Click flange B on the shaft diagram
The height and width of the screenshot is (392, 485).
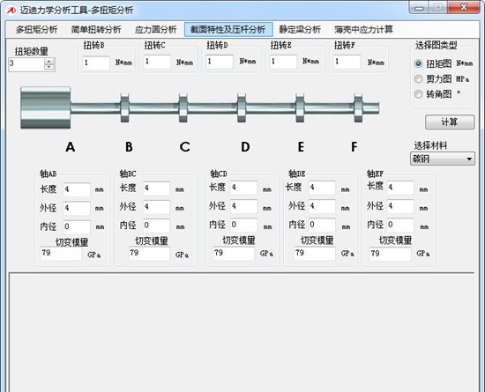[x=124, y=107]
